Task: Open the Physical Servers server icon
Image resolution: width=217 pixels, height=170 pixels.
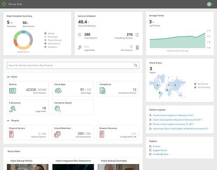Action: pos(11,134)
